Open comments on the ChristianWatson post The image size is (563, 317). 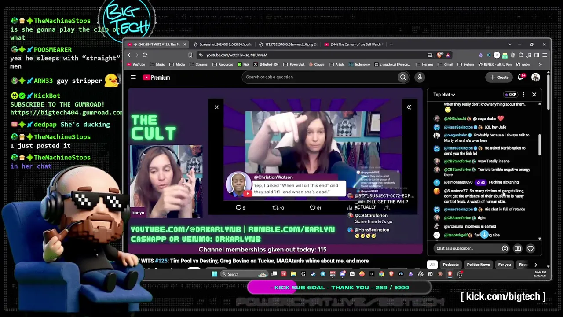click(240, 208)
